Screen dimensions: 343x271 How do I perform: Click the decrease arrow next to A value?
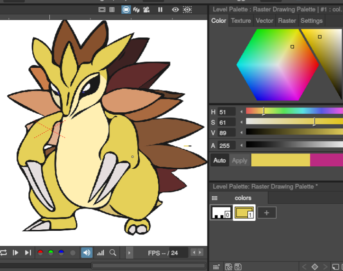click(x=241, y=145)
